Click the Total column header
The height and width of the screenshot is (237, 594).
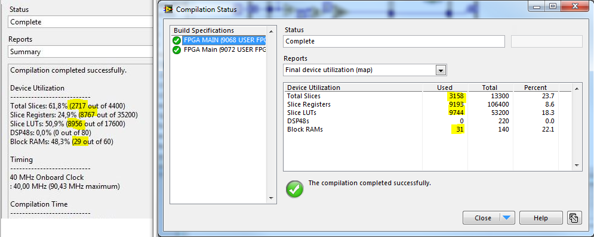click(x=490, y=88)
